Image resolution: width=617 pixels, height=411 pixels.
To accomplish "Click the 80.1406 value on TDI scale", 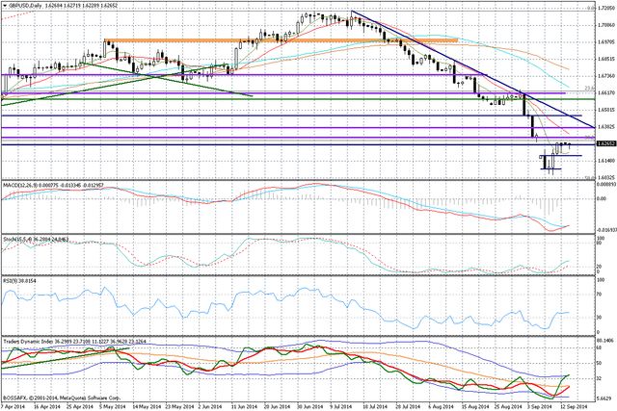I will coord(606,341).
